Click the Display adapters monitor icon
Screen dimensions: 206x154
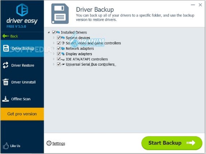pos(63,54)
